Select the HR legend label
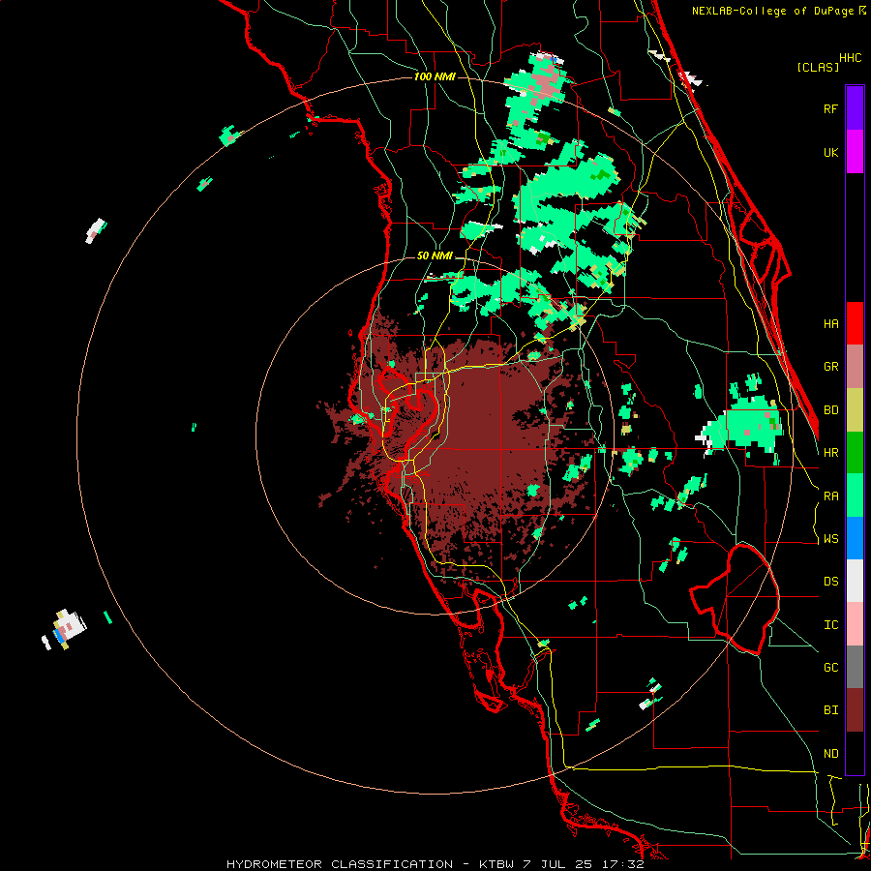871x871 pixels. click(x=830, y=453)
